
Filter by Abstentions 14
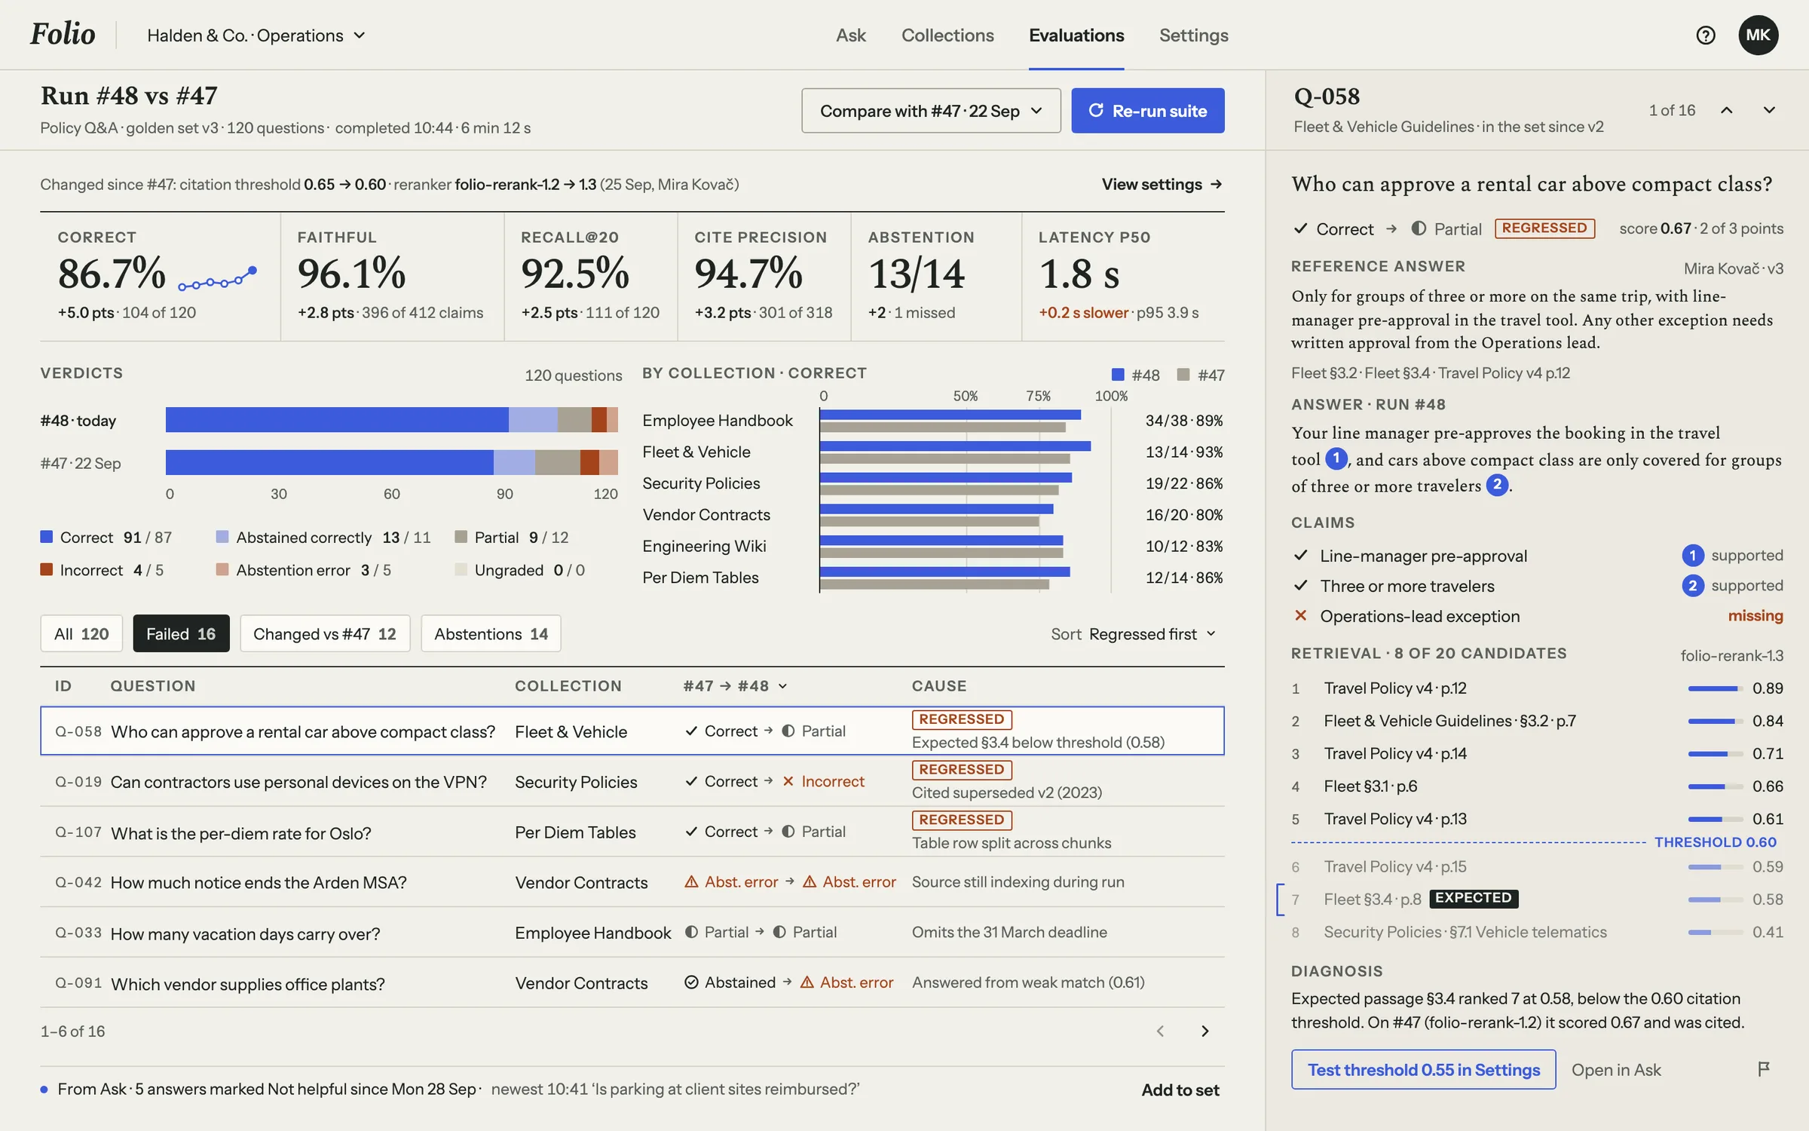491,634
